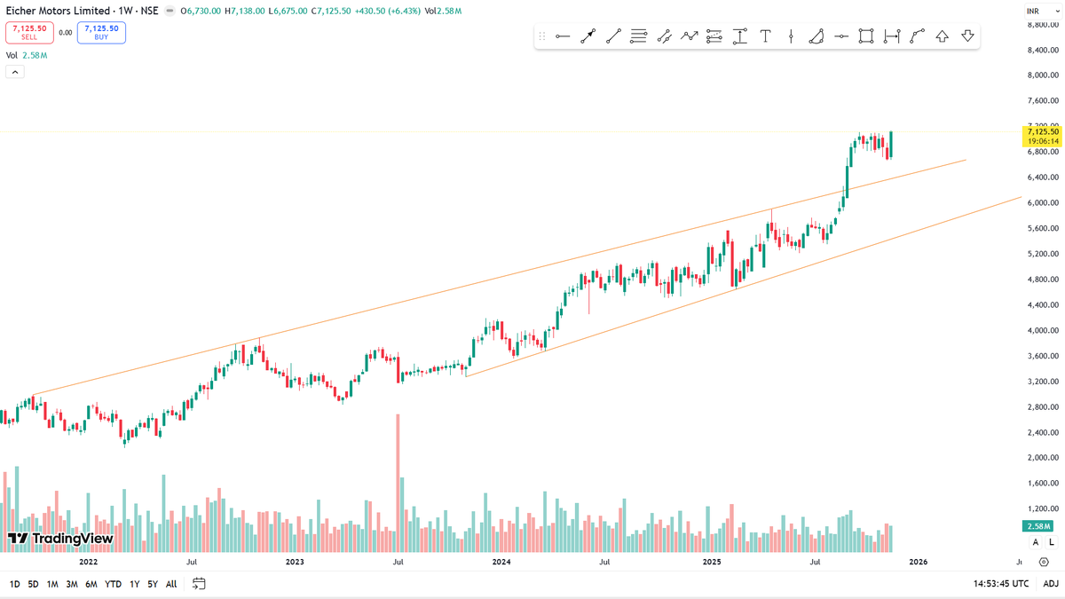Switch to 3M time range

tap(72, 584)
